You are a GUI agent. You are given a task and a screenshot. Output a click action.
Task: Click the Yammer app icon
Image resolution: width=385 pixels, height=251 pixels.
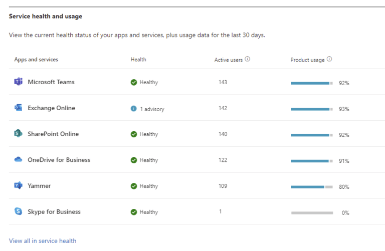[19, 186]
